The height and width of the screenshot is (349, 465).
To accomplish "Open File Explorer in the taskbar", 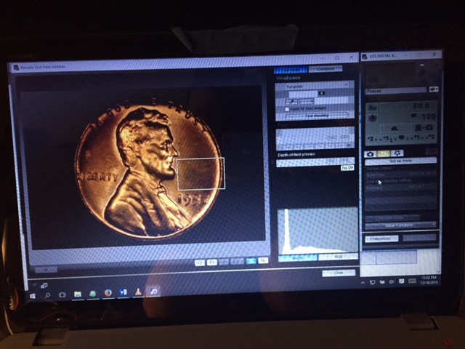I will click(78, 294).
